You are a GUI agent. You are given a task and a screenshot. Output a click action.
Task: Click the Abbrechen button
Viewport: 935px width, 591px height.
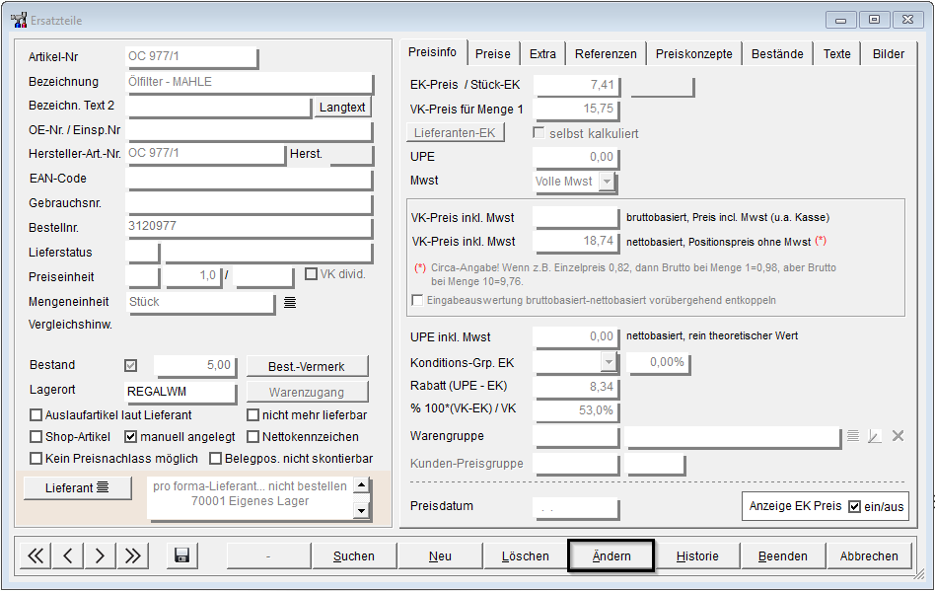click(x=869, y=555)
